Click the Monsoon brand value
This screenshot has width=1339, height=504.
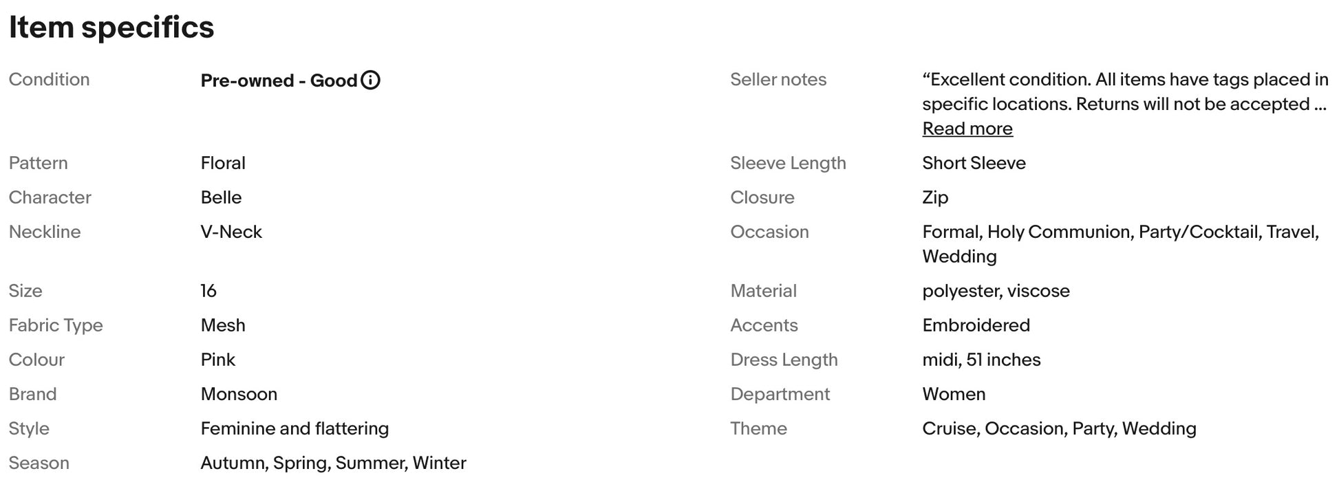tap(239, 394)
